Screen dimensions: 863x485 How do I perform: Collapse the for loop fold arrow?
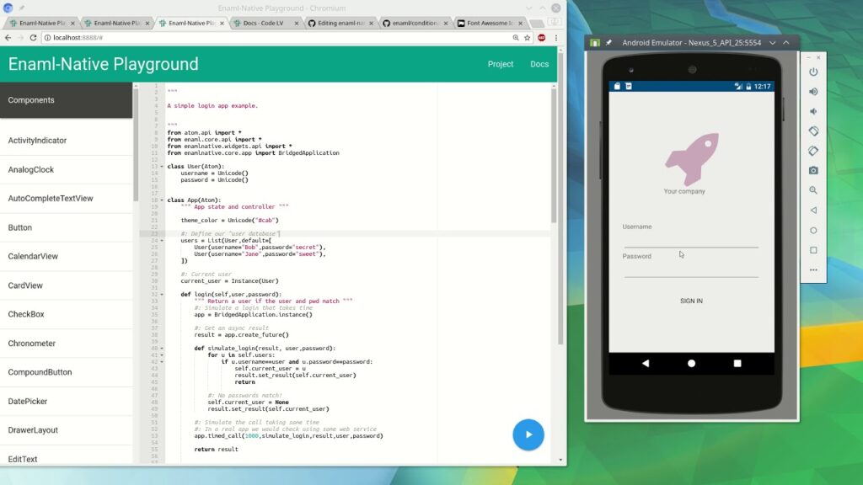pos(162,354)
